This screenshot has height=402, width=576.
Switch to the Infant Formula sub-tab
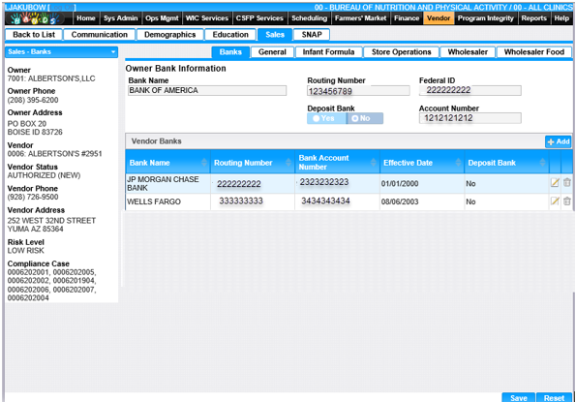(x=328, y=52)
